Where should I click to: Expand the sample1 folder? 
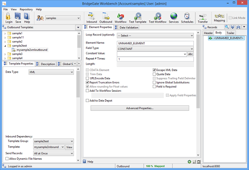point(5,34)
